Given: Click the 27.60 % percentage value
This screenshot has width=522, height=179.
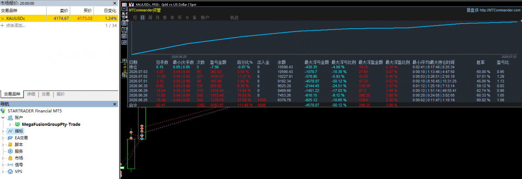Looking at the screenshot, I should pos(245,99).
